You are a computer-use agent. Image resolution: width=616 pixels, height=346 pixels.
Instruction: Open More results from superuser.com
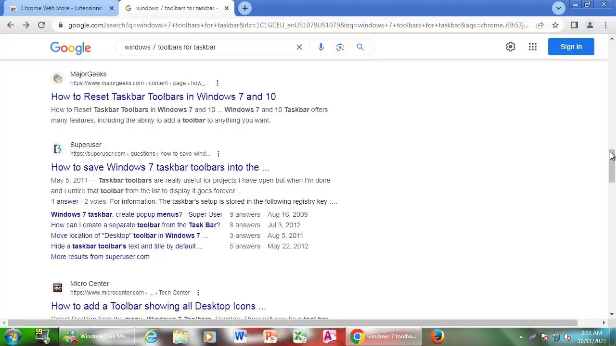tap(100, 257)
